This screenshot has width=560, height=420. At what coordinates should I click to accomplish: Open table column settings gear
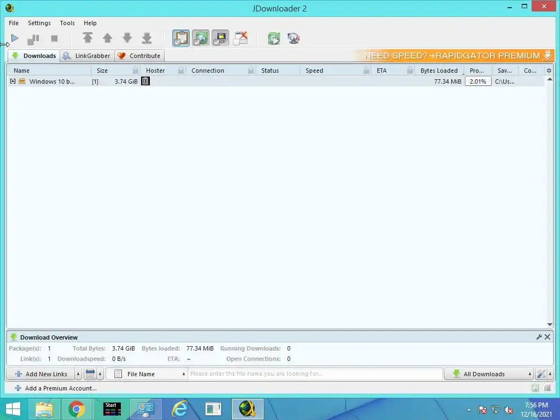coord(549,71)
